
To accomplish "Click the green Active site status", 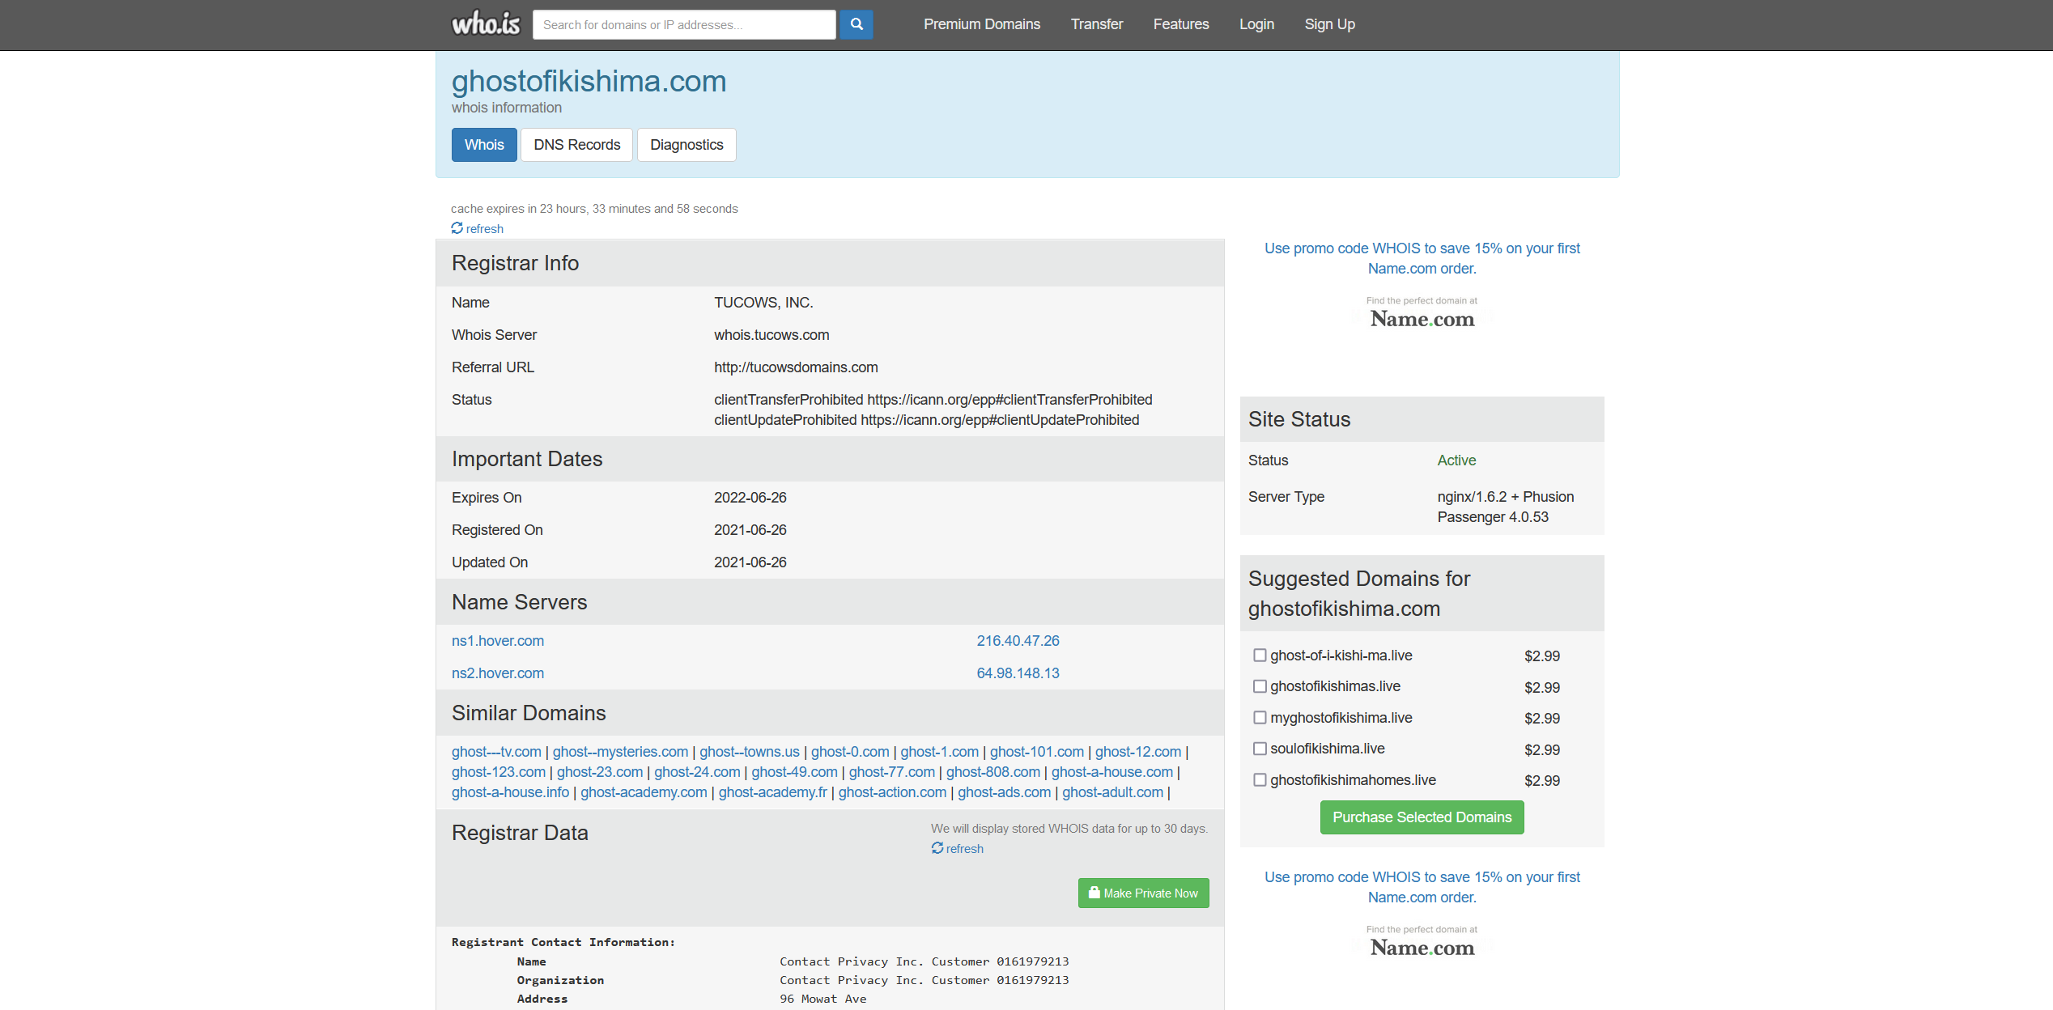I will click(x=1456, y=460).
